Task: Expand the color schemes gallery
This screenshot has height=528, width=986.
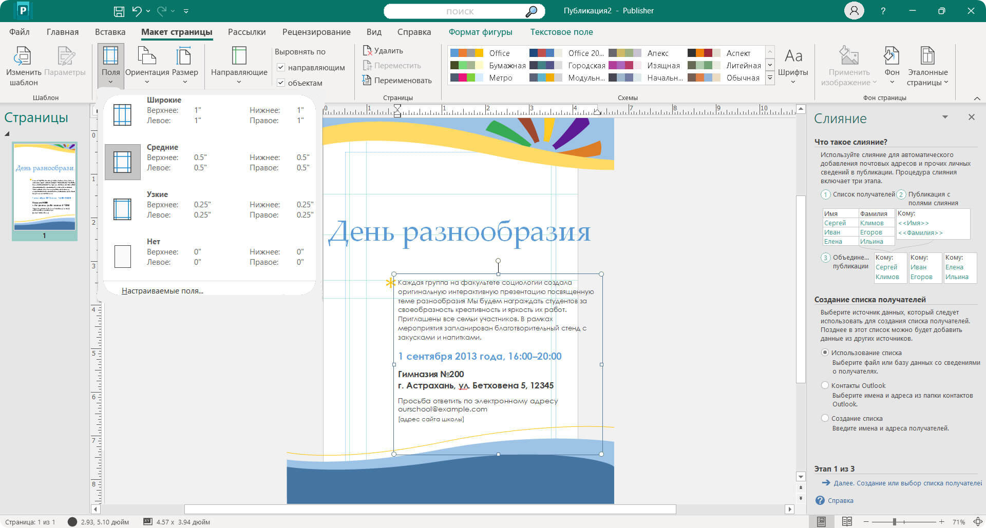Action: [770, 78]
